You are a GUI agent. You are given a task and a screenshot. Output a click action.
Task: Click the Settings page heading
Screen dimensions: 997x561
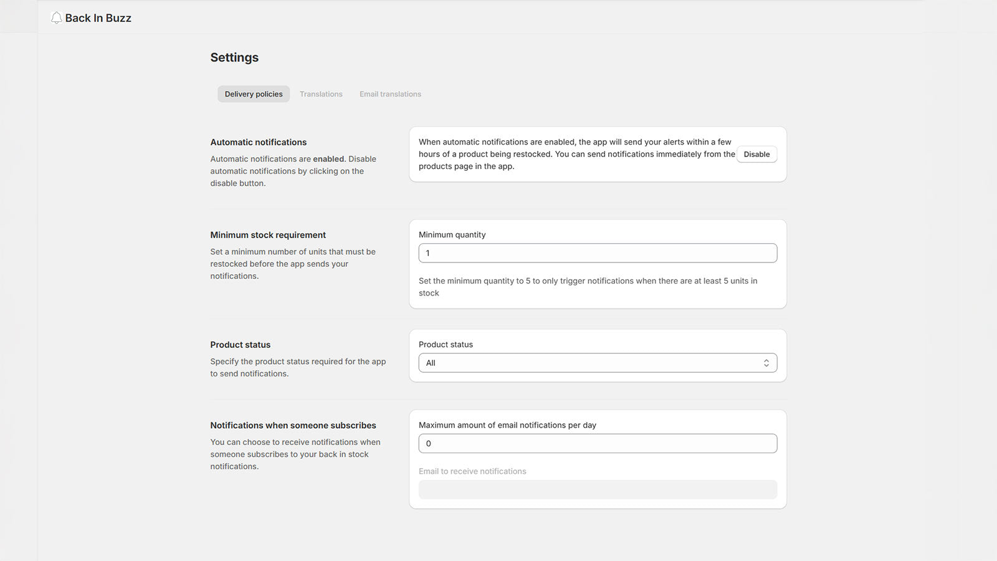point(234,57)
